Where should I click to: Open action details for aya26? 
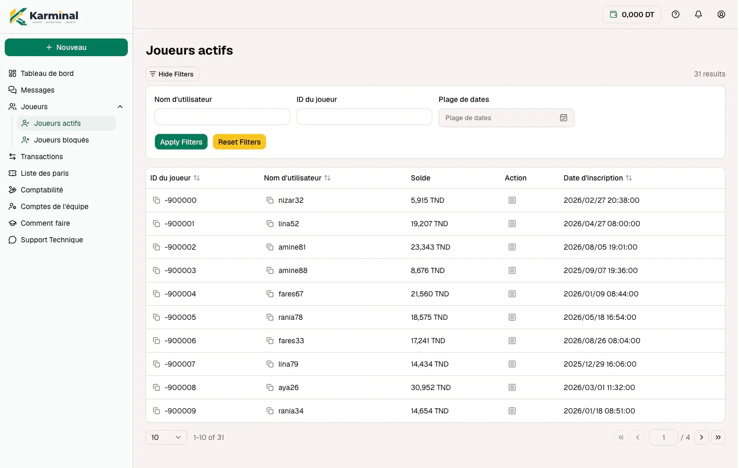tap(512, 387)
